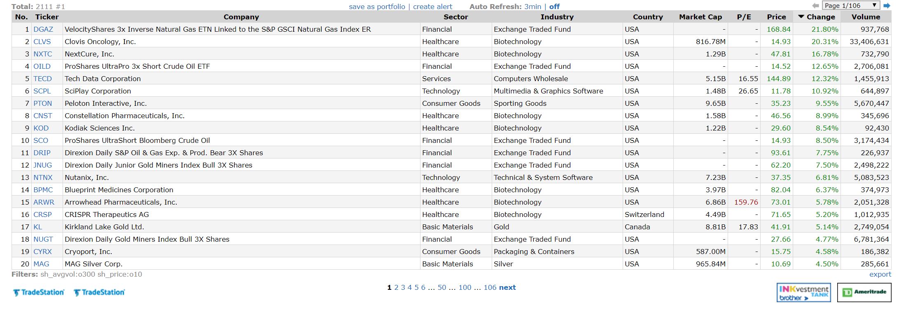Click Kirkland Lake Gold industry cell Gold
The image size is (920, 317).
tap(502, 227)
